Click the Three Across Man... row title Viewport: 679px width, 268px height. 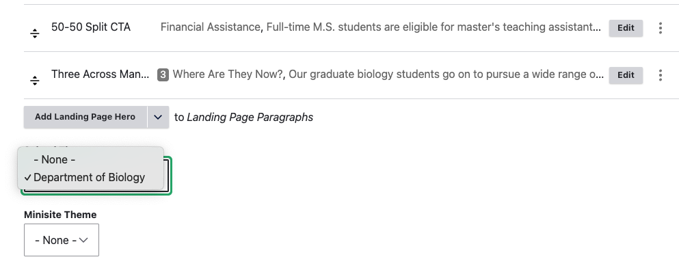[101, 74]
